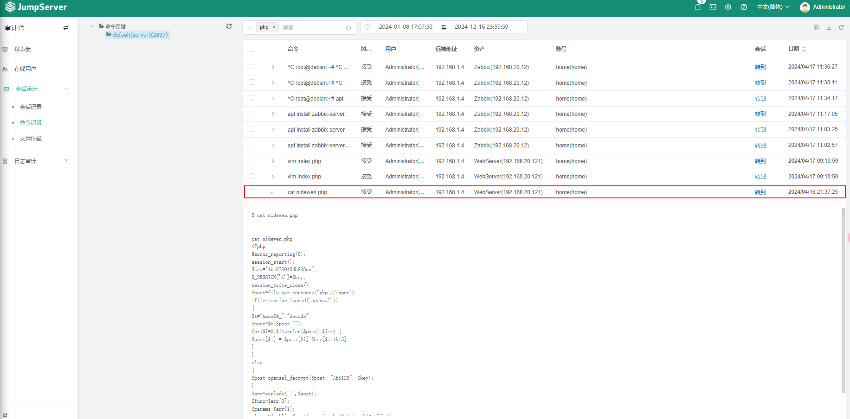
Task: Click 转到 link for 09:18:50 row
Action: point(760,177)
